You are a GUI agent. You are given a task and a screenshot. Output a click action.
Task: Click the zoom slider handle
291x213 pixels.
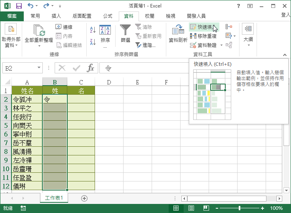[x=240, y=208]
